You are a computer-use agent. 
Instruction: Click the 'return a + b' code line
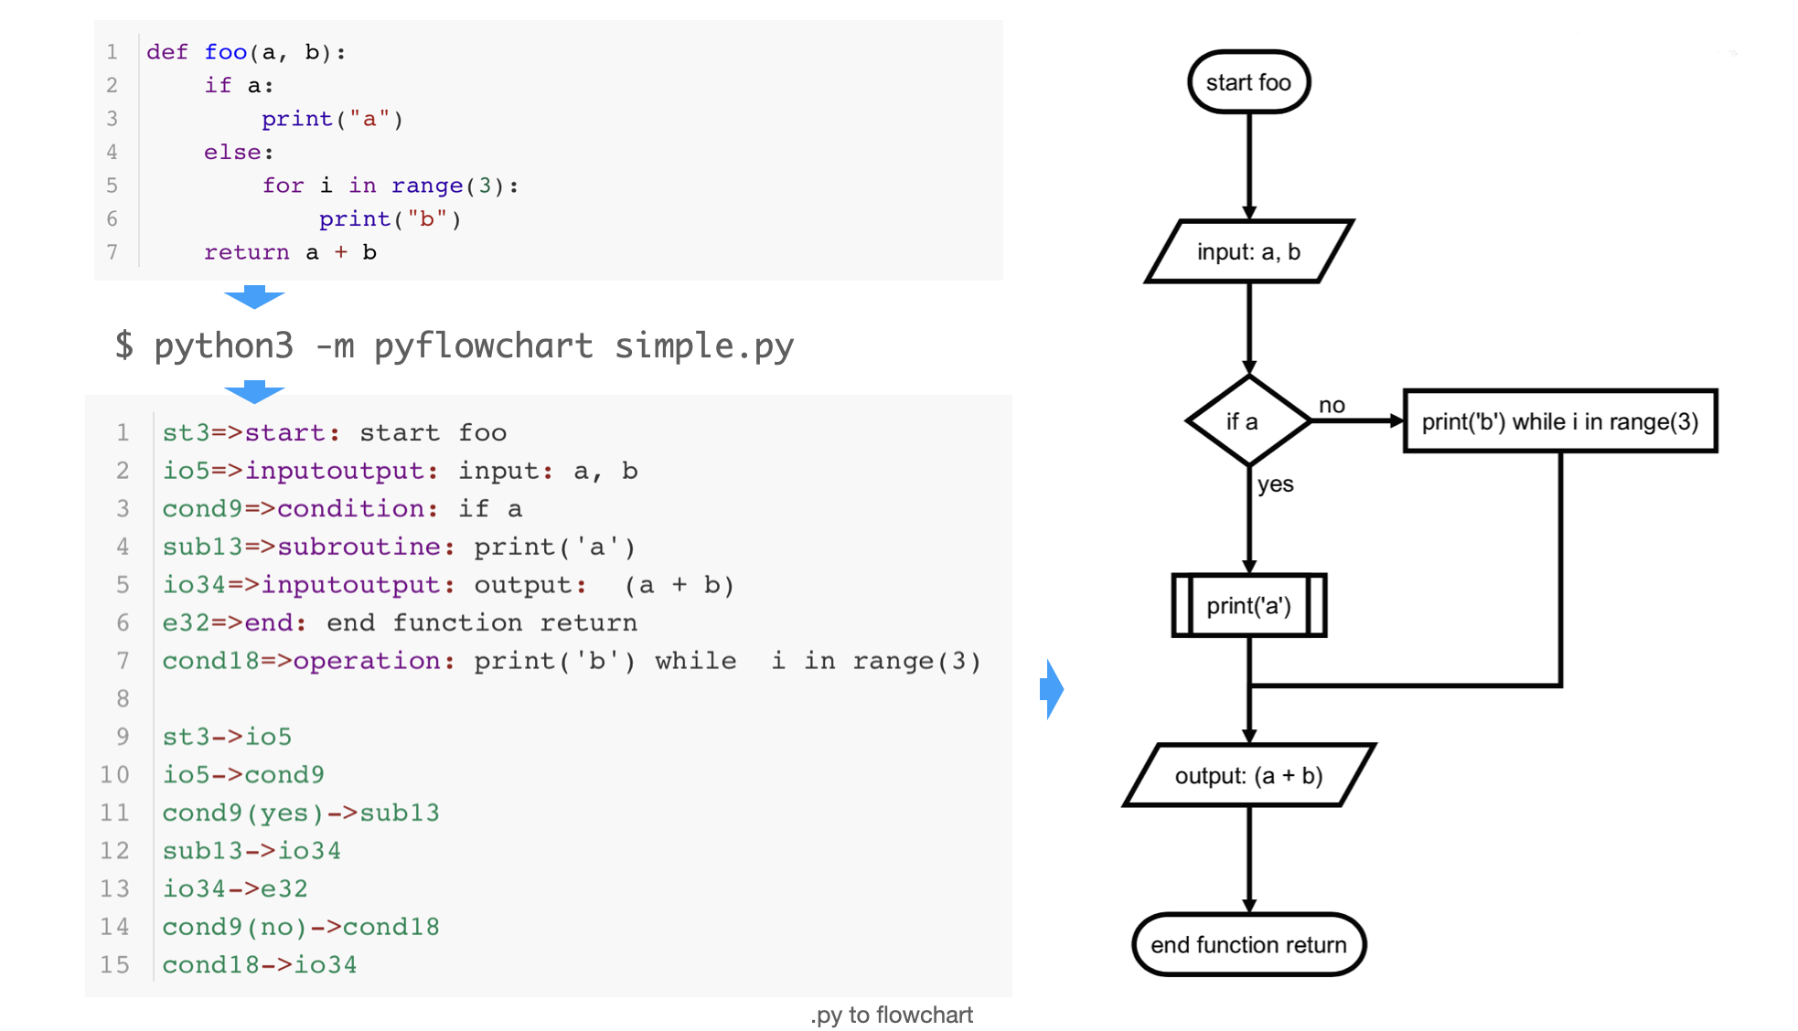coord(289,252)
